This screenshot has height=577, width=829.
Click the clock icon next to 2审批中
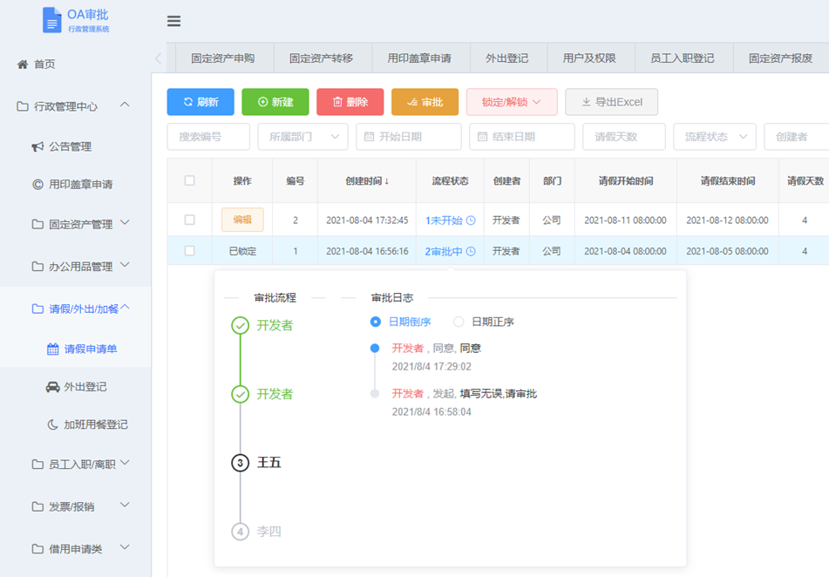471,252
